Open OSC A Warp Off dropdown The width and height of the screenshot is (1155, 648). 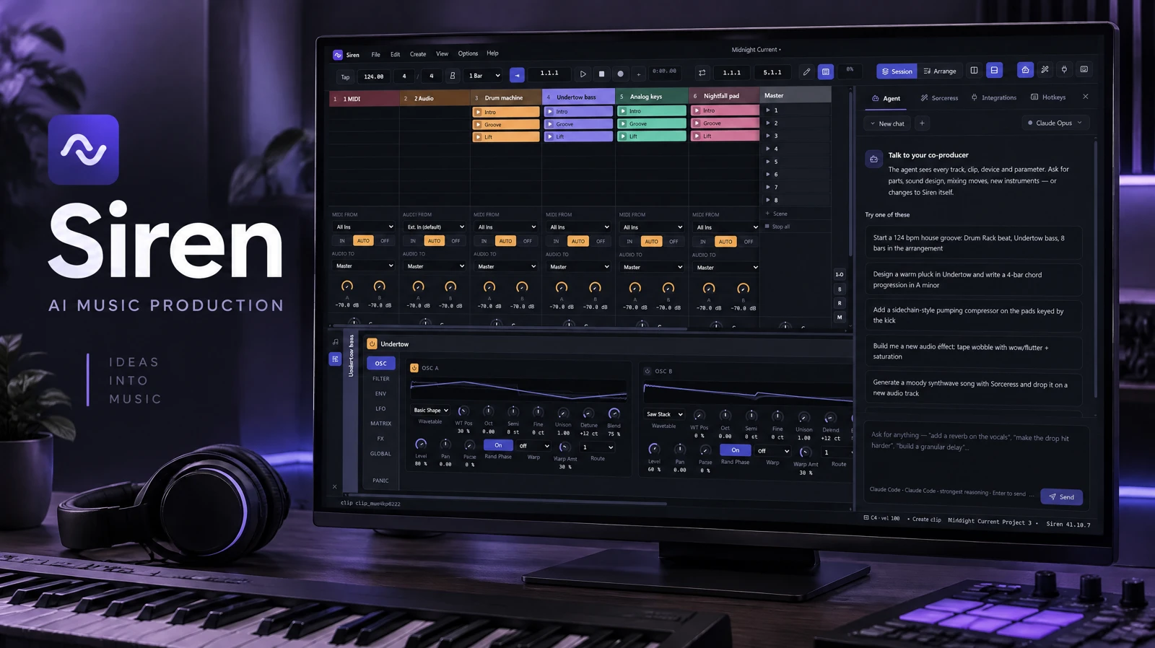[x=534, y=446]
